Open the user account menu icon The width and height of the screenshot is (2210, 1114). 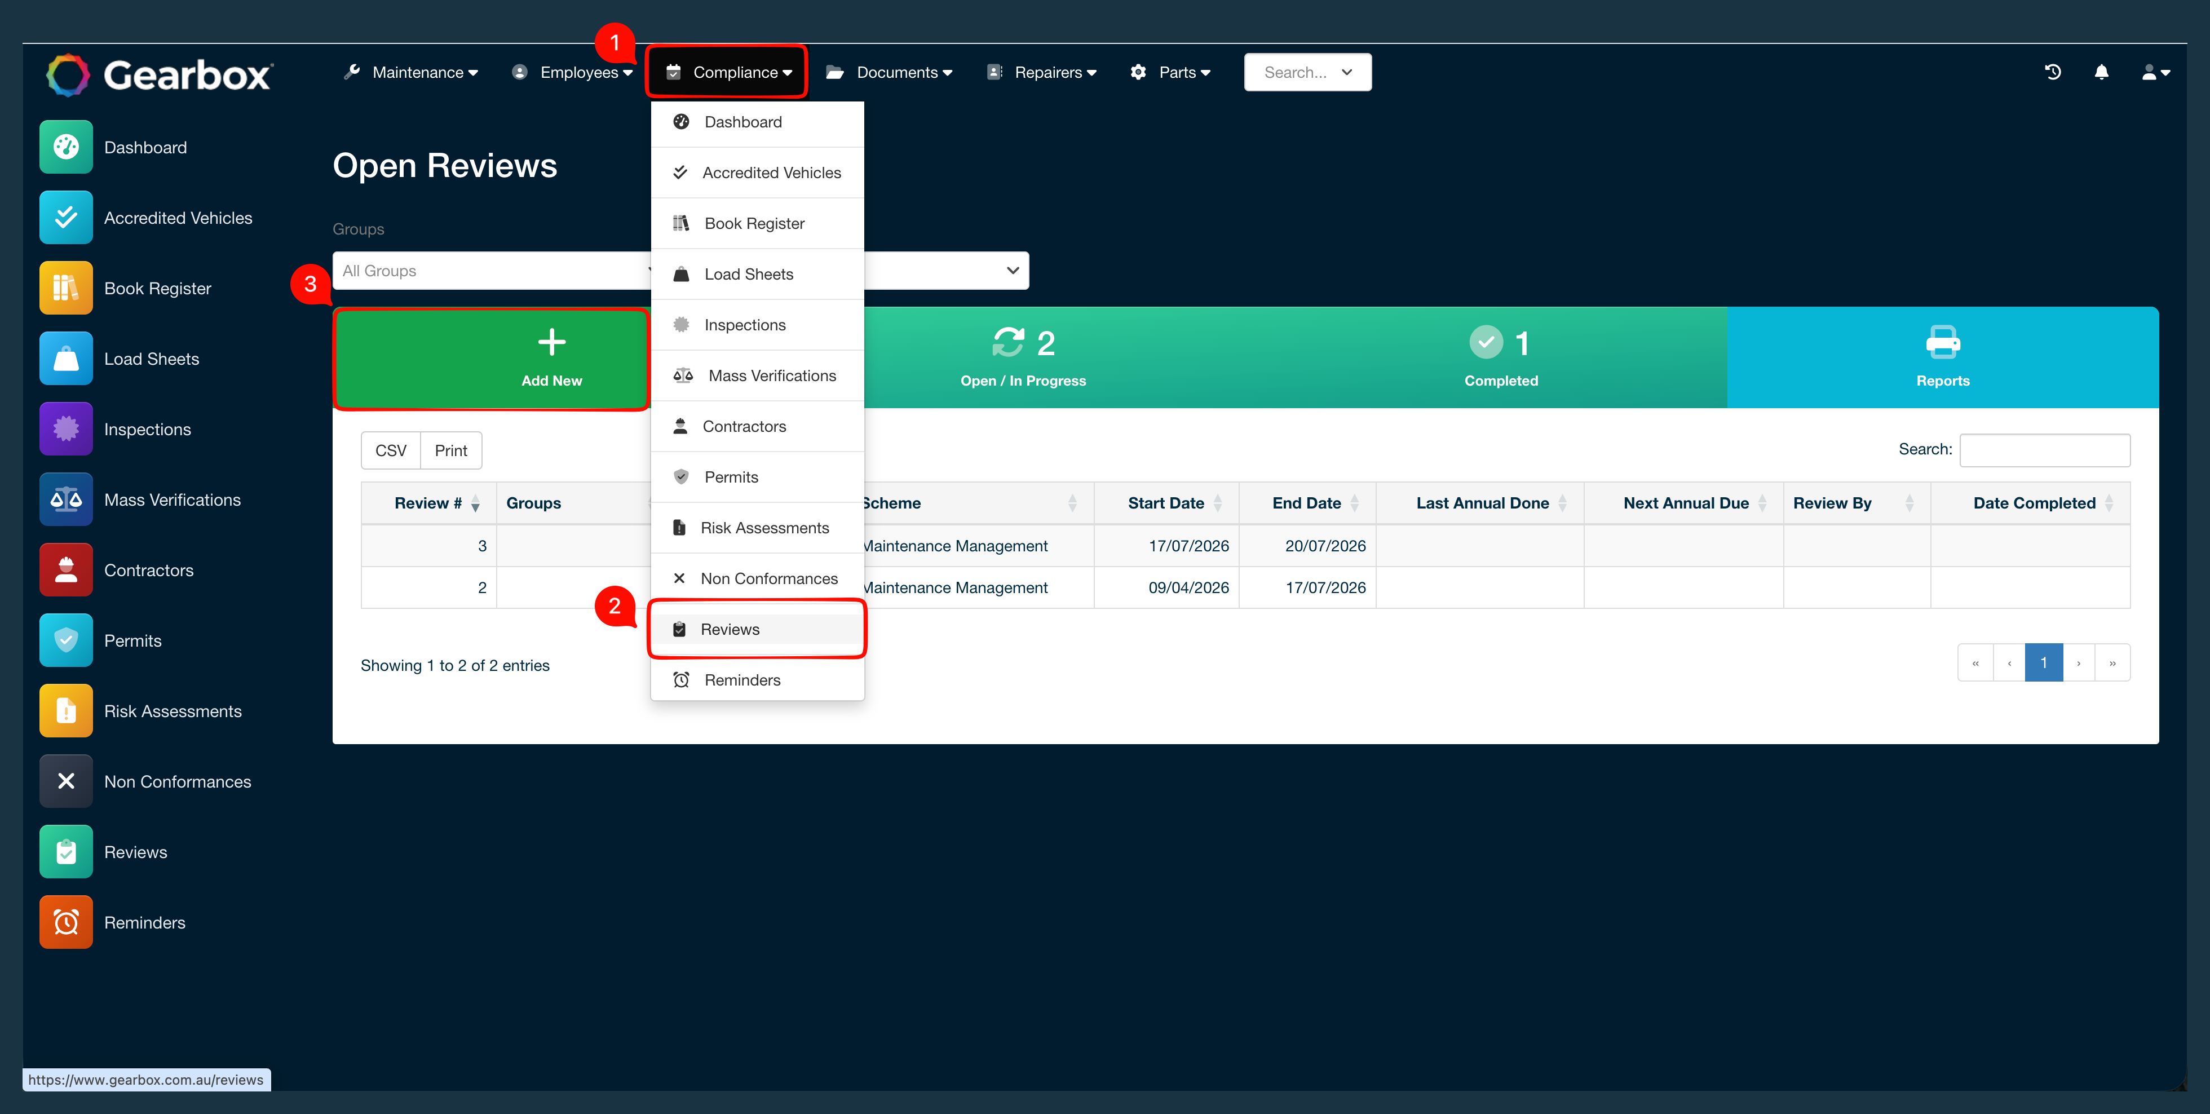(2156, 72)
